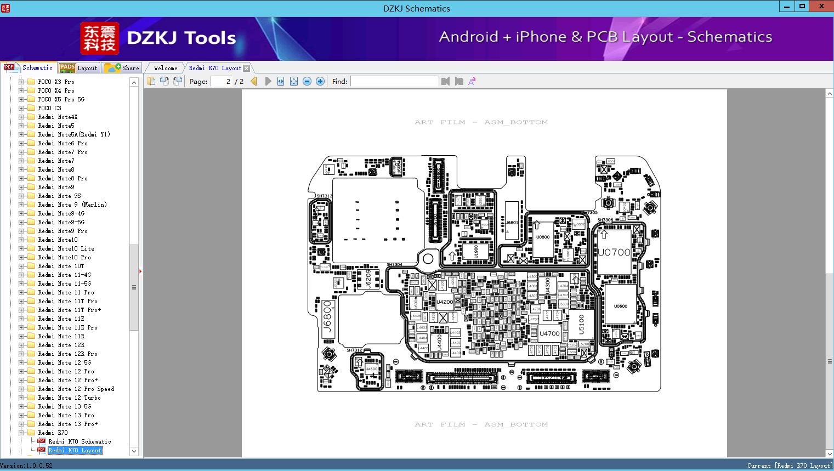Select POCO X4 Pro in tree
This screenshot has height=471, width=834.
tap(56, 90)
